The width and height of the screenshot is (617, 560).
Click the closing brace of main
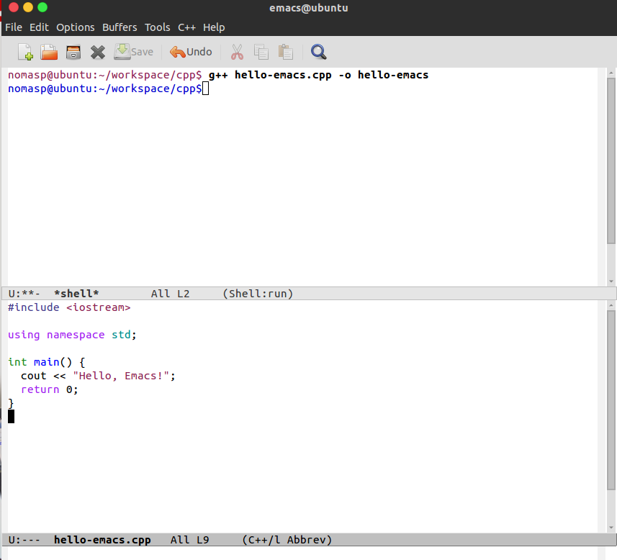click(x=11, y=403)
